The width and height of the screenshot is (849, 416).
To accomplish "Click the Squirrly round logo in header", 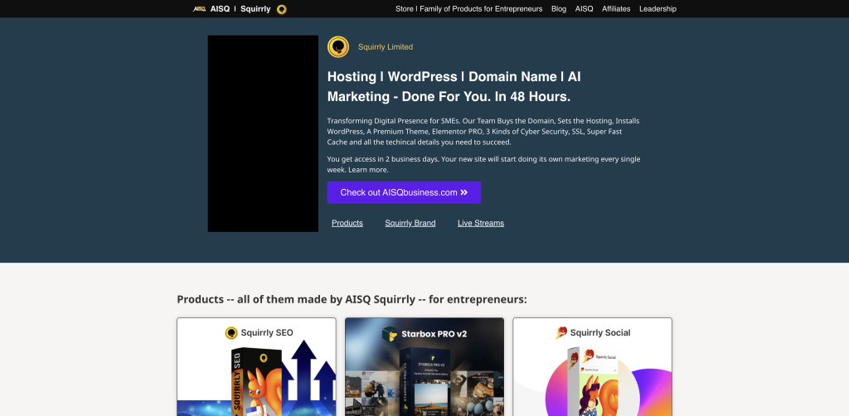I will pyautogui.click(x=282, y=9).
